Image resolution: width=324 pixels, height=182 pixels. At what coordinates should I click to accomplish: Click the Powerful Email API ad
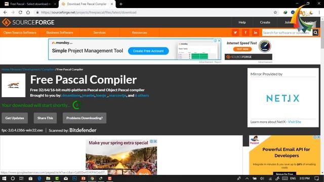click(x=285, y=155)
